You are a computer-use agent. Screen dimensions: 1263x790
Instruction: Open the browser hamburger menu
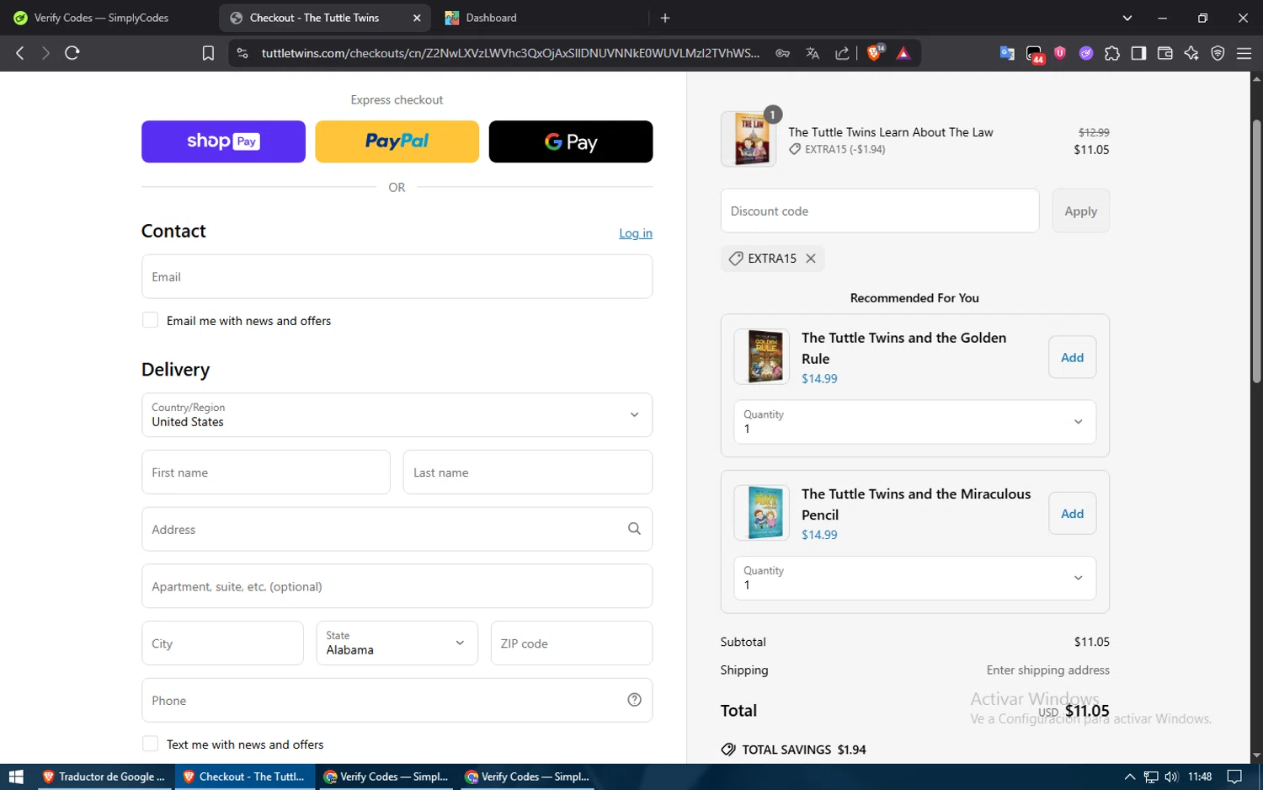1244,53
